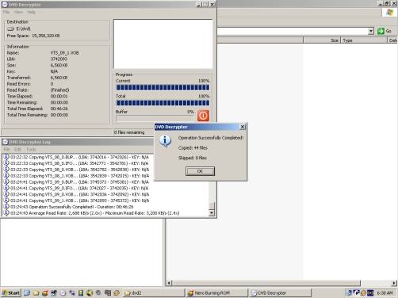This screenshot has height=298, width=398.
Task: Close the Operation Successfully Completed dialog
Action: coord(243,127)
